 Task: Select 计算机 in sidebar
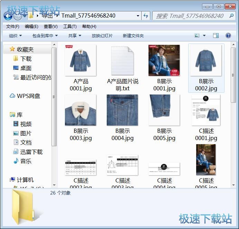pyautogui.click(x=21, y=180)
